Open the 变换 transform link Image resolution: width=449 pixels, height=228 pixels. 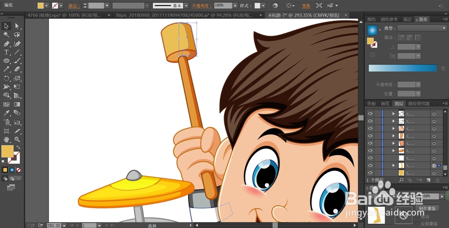(x=306, y=6)
